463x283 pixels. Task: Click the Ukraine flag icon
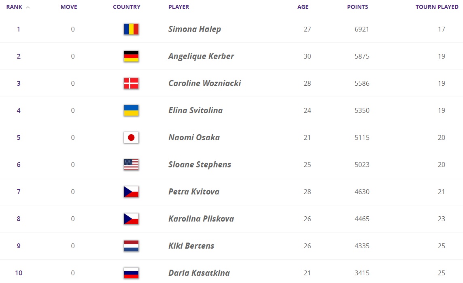pyautogui.click(x=131, y=110)
